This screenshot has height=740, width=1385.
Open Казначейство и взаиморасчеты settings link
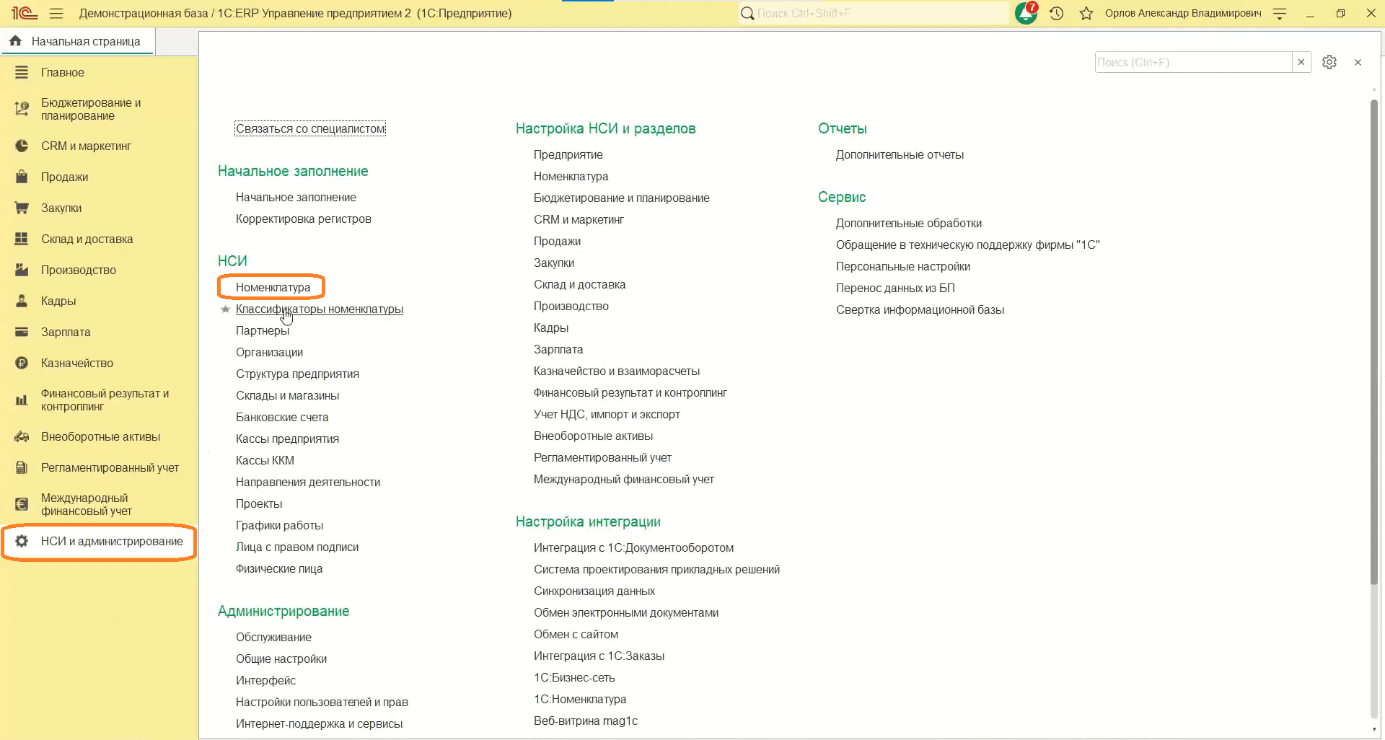(x=617, y=371)
